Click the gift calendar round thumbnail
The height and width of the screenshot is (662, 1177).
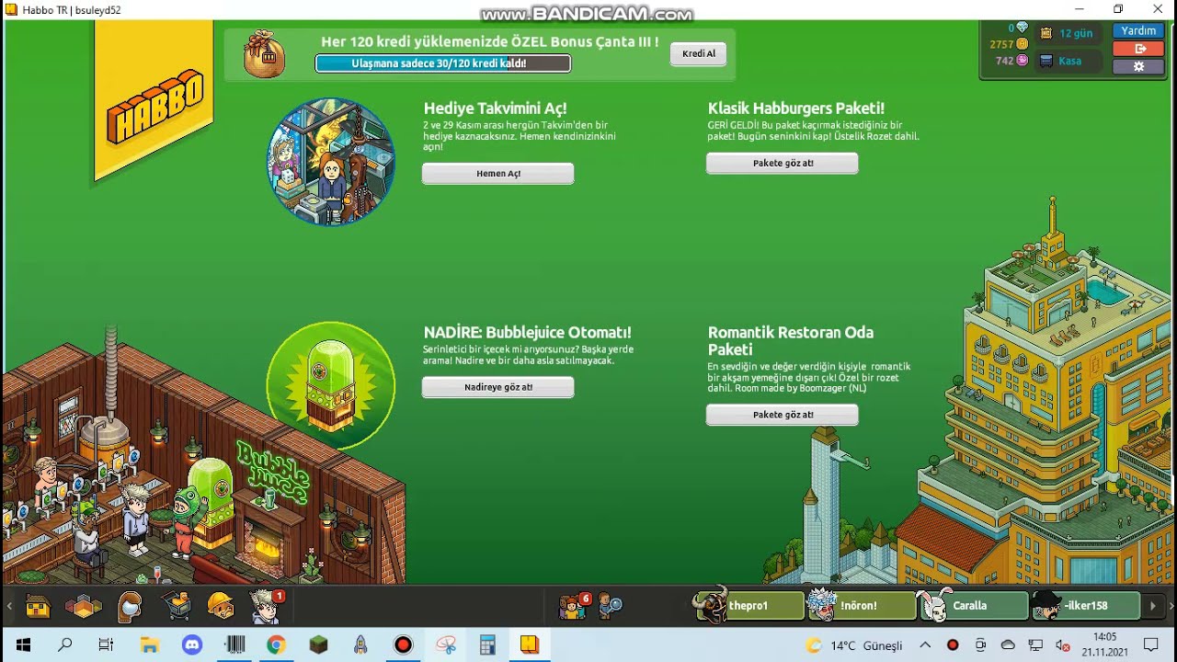pyautogui.click(x=331, y=162)
